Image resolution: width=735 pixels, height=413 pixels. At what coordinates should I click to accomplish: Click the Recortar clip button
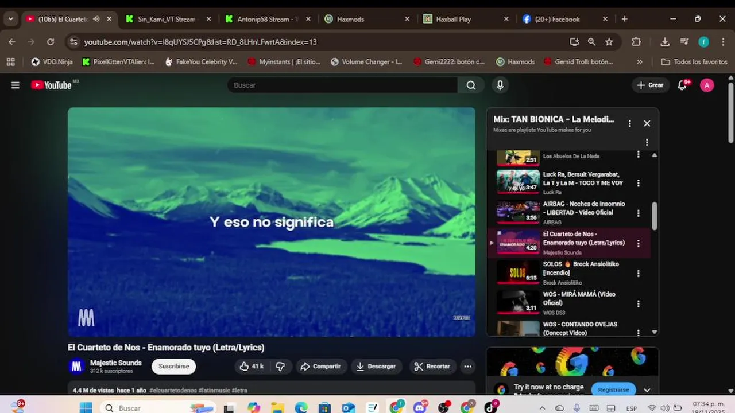(432, 366)
